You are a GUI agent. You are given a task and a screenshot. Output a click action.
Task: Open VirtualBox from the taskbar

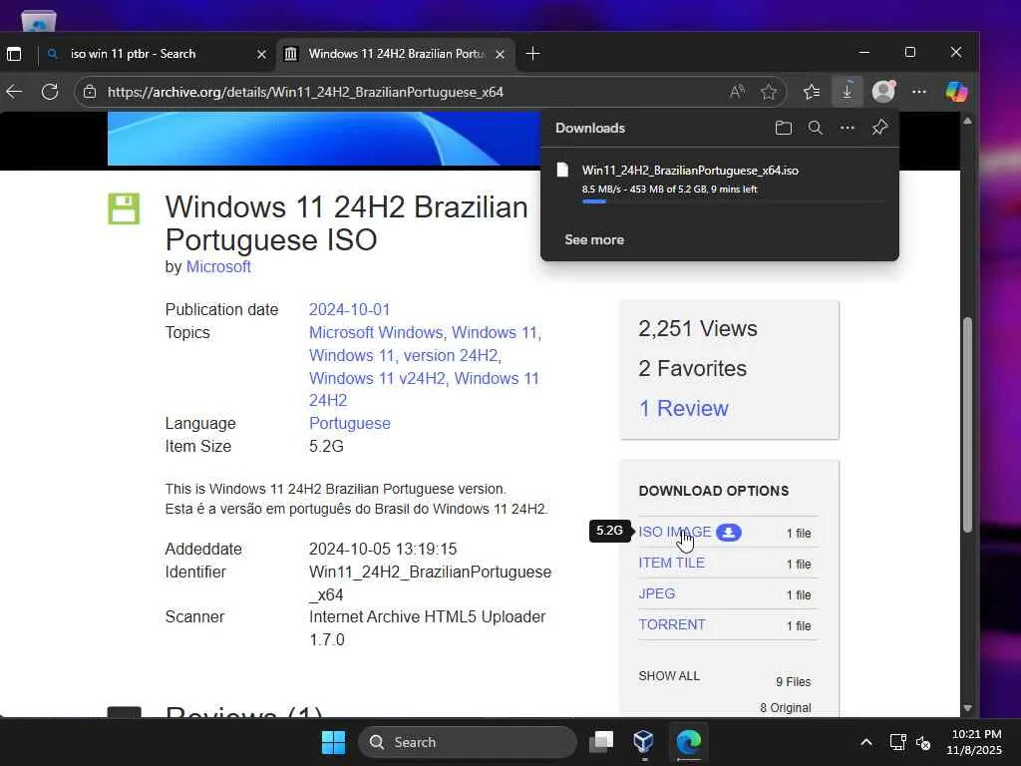[643, 742]
